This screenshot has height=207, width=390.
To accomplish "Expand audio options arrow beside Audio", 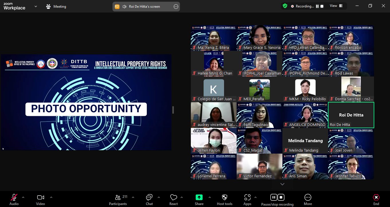I will pyautogui.click(x=23, y=197).
